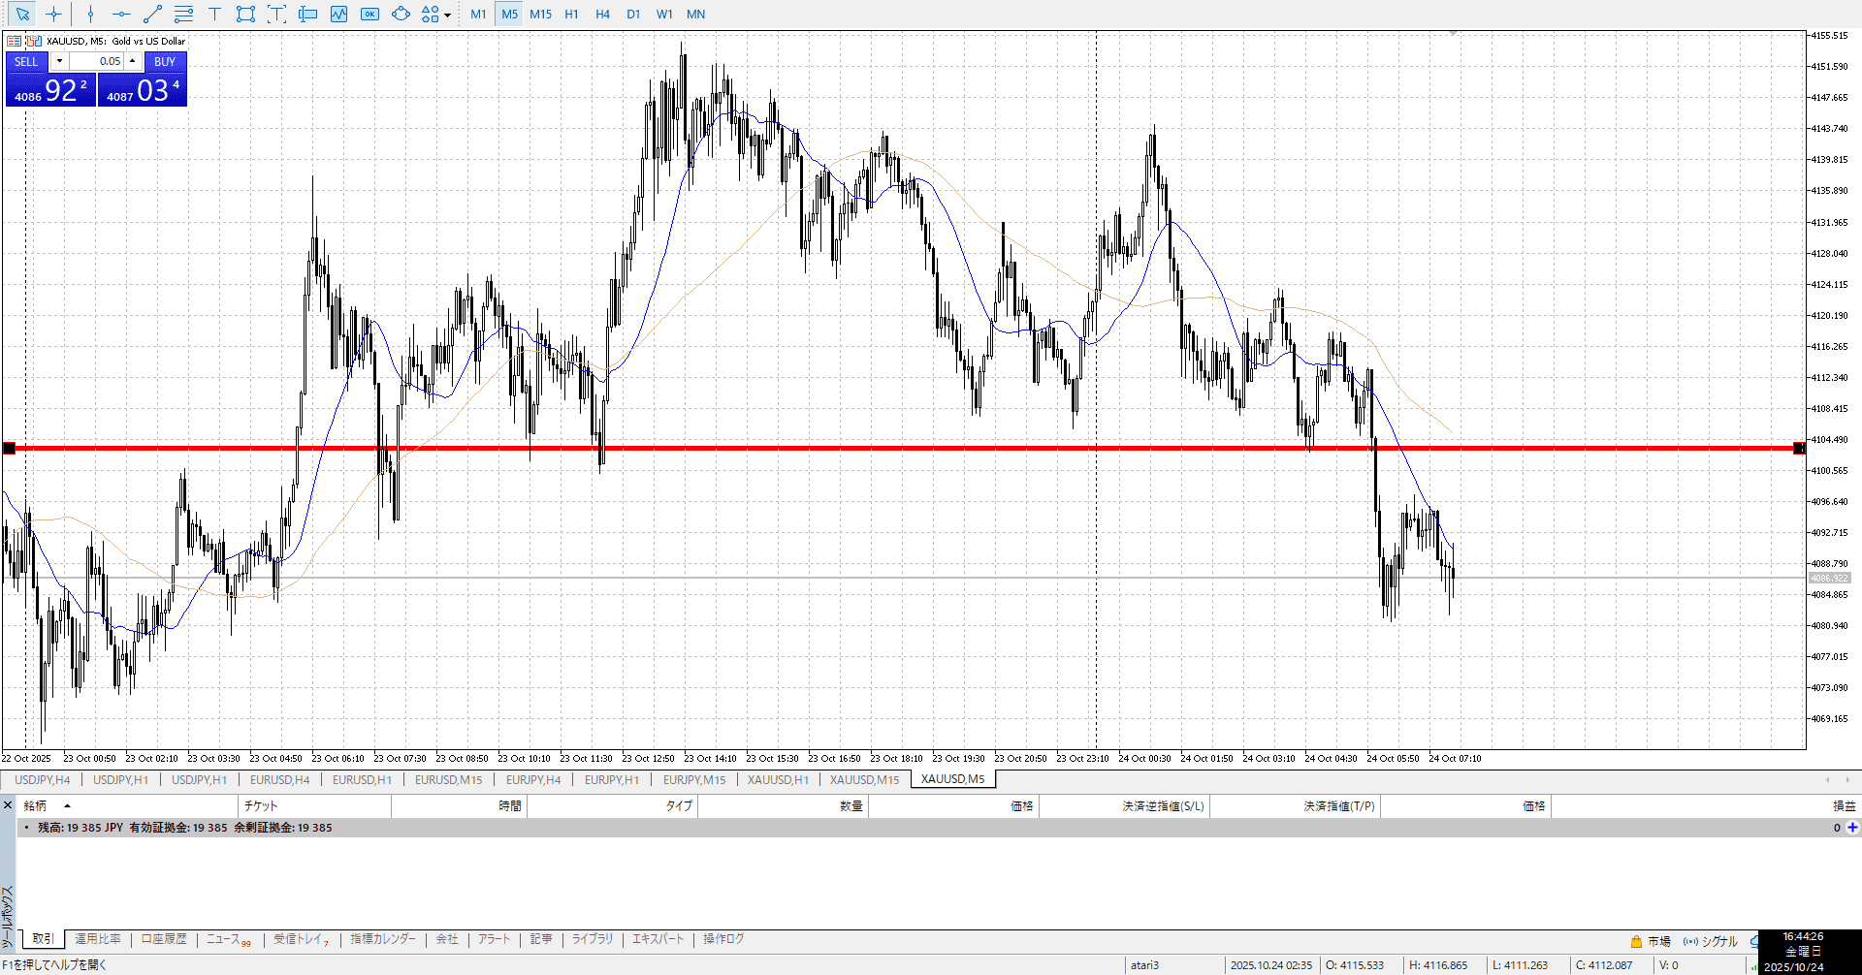Enable the D1 daily timeframe
The height and width of the screenshot is (975, 1862).
[633, 14]
